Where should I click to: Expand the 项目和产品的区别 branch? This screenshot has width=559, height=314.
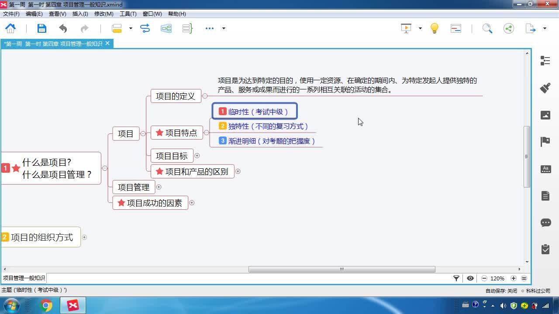click(238, 171)
